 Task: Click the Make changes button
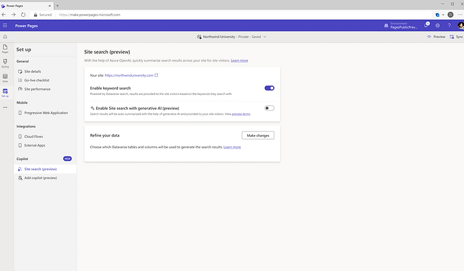258,135
